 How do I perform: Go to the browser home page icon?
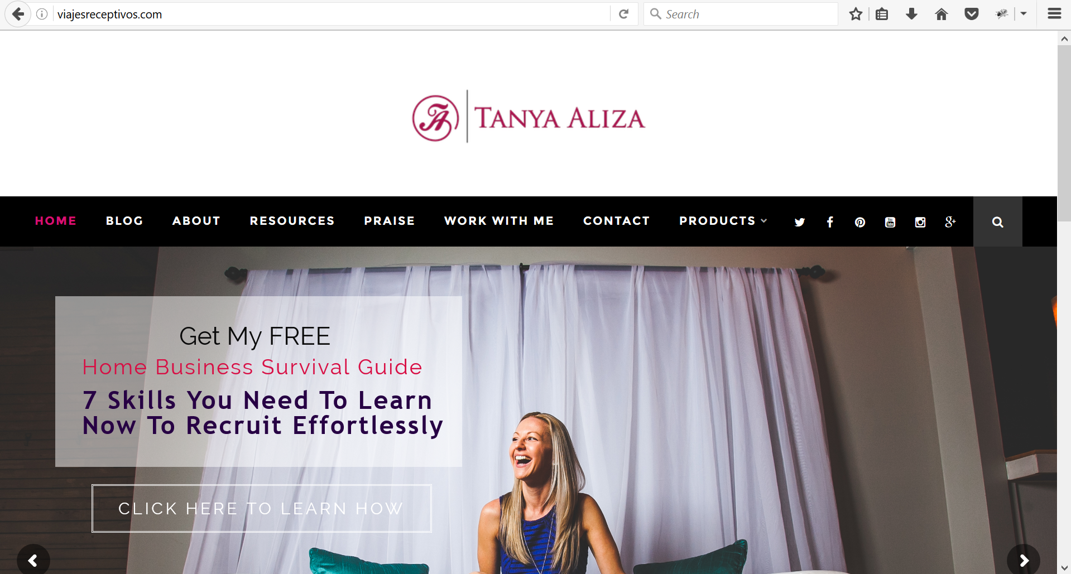coord(942,14)
